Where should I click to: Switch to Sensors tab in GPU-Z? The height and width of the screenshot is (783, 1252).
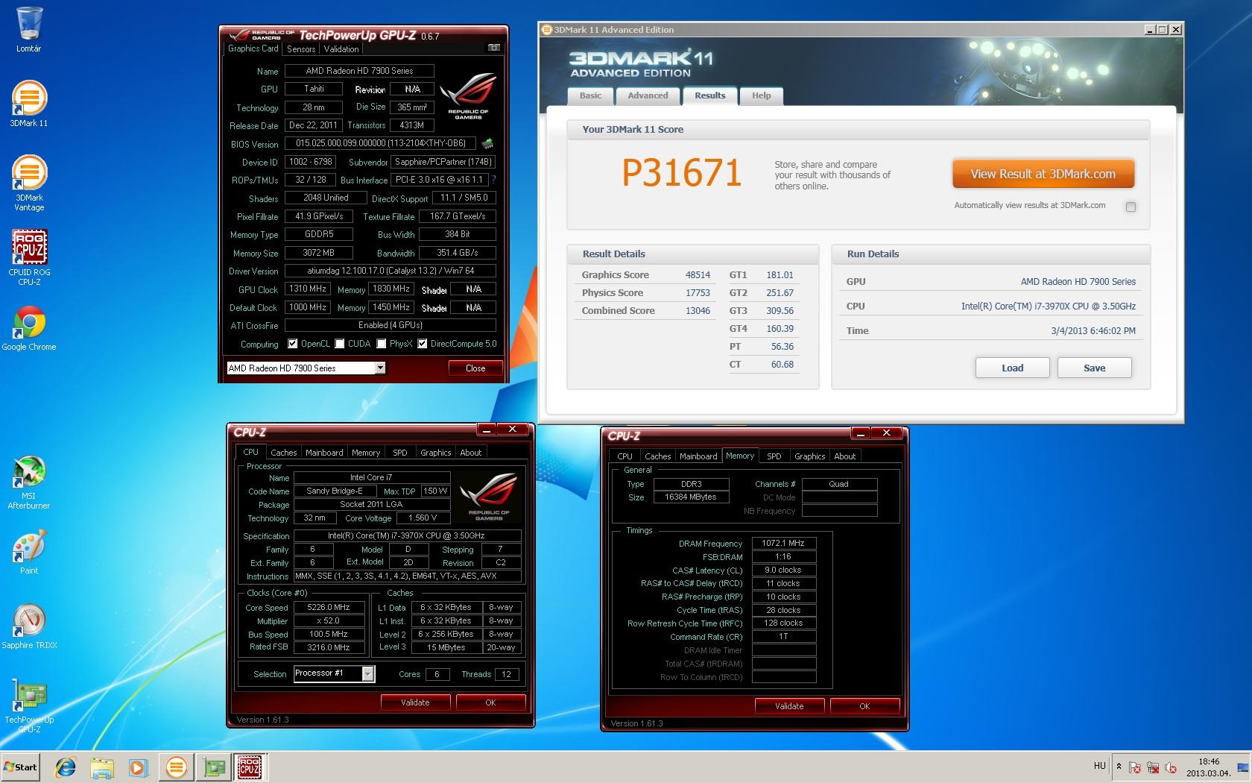tap(301, 49)
